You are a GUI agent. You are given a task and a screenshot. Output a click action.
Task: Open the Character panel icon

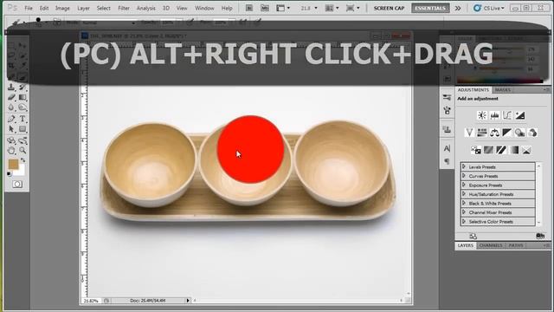click(447, 148)
